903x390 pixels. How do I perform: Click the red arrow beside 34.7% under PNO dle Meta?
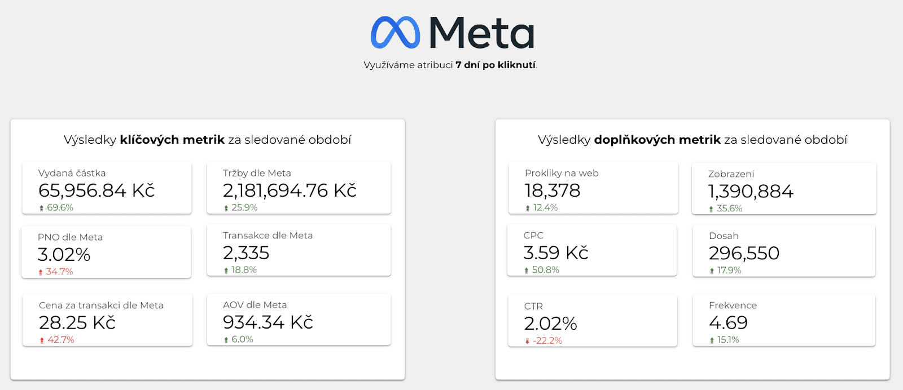click(41, 272)
